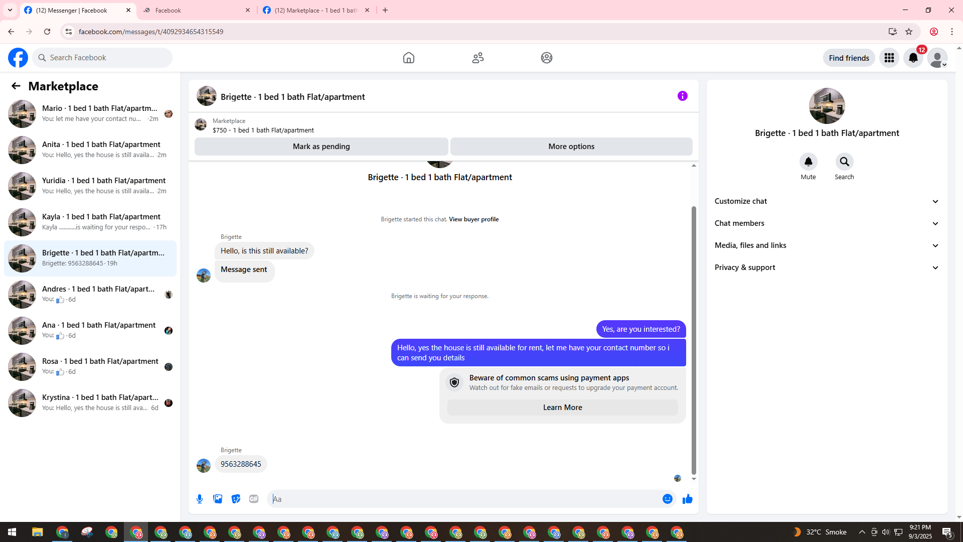The image size is (963, 542).
Task: Open Ana's conversation in the chat list
Action: [90, 331]
